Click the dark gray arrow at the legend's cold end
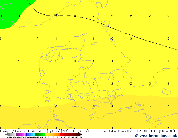This screenshot has width=178, height=138. click(x=6, y=134)
